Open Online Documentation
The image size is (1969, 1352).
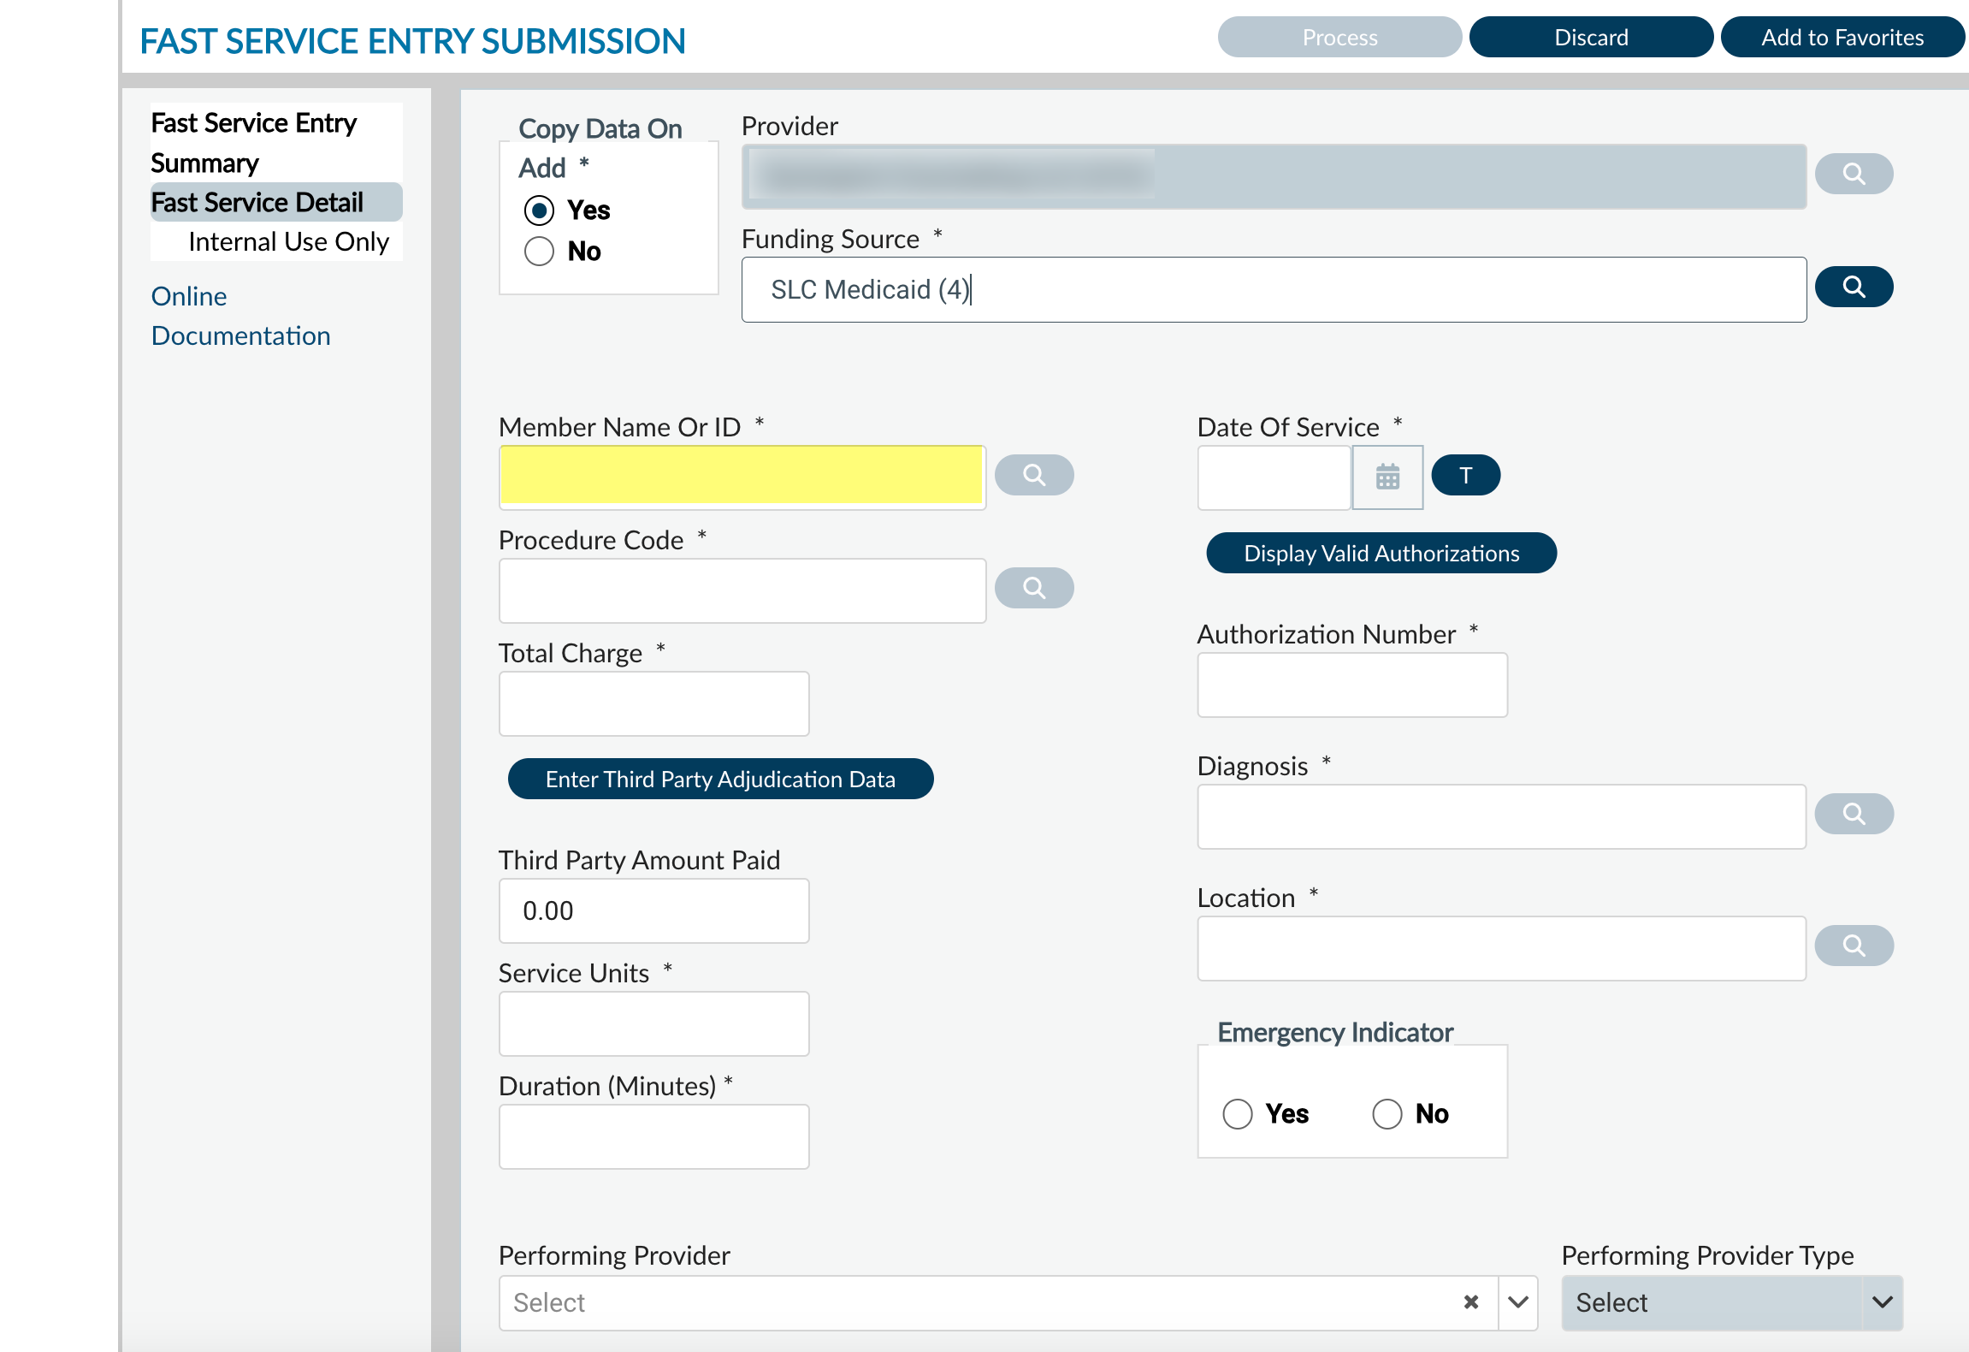coord(240,315)
